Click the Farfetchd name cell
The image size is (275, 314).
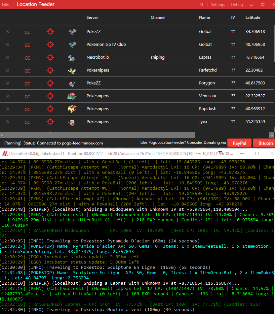coord(208,70)
